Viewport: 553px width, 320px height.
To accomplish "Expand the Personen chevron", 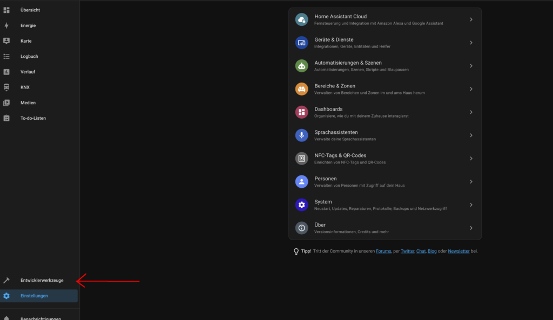I will [471, 182].
